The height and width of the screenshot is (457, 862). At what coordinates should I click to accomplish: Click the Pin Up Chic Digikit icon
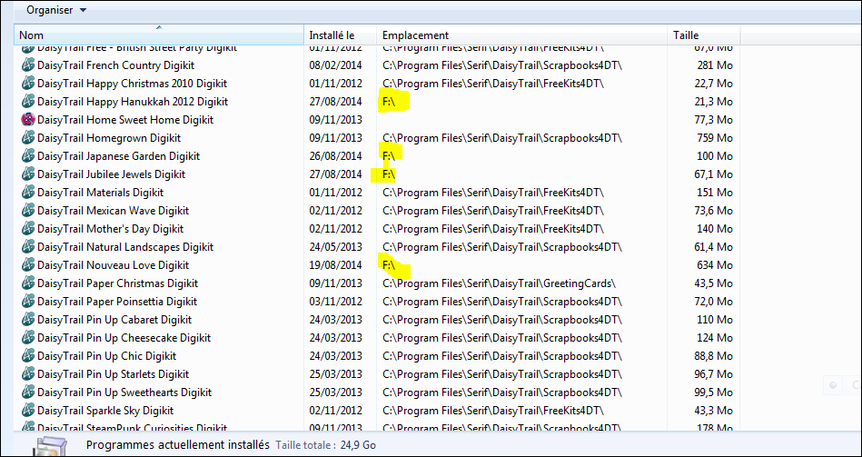[x=28, y=356]
